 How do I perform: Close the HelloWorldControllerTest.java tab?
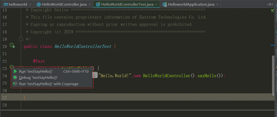(156, 4)
